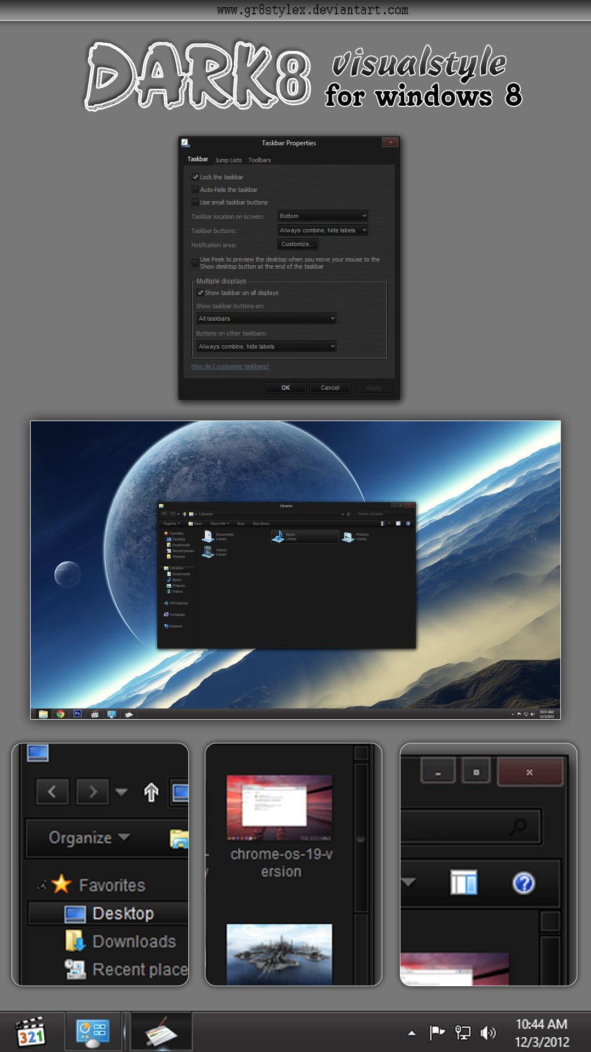Switch to the Jump Lists tab

tap(228, 160)
